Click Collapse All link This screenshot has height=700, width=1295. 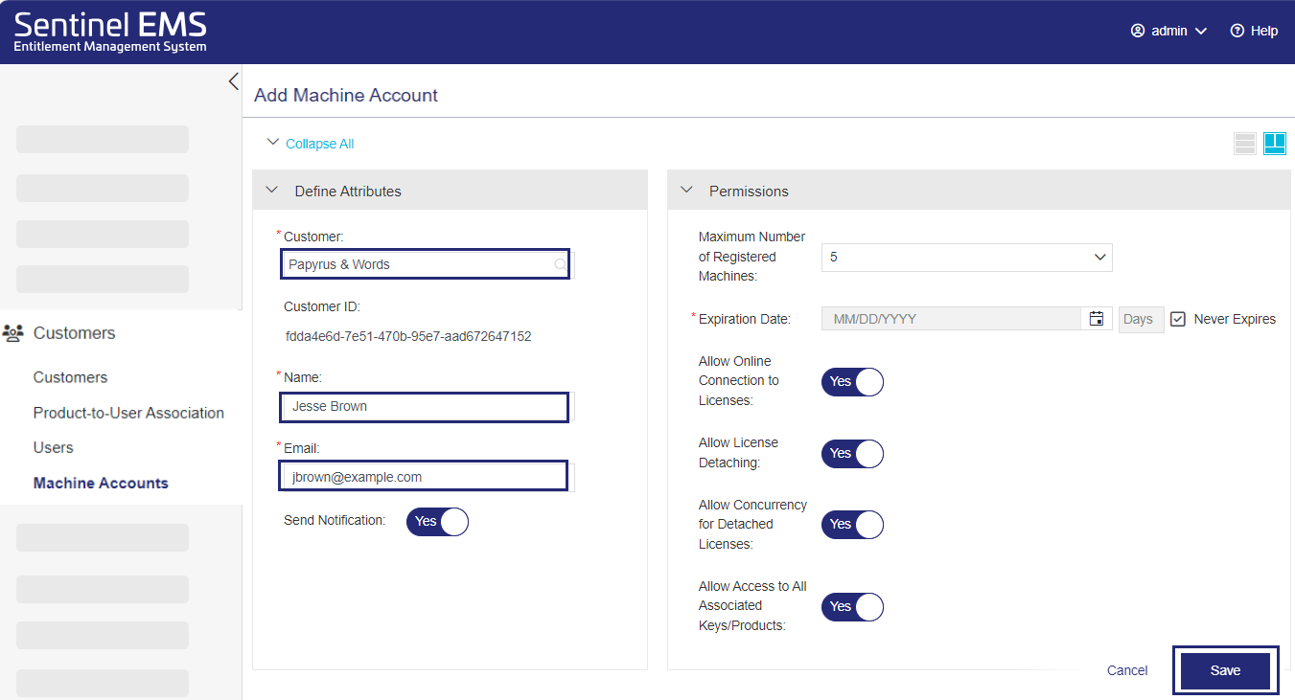[x=319, y=144]
